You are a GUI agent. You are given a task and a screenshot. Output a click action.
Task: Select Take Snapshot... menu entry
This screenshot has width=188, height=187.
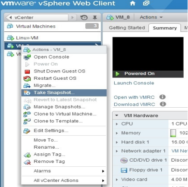[x=64, y=93]
